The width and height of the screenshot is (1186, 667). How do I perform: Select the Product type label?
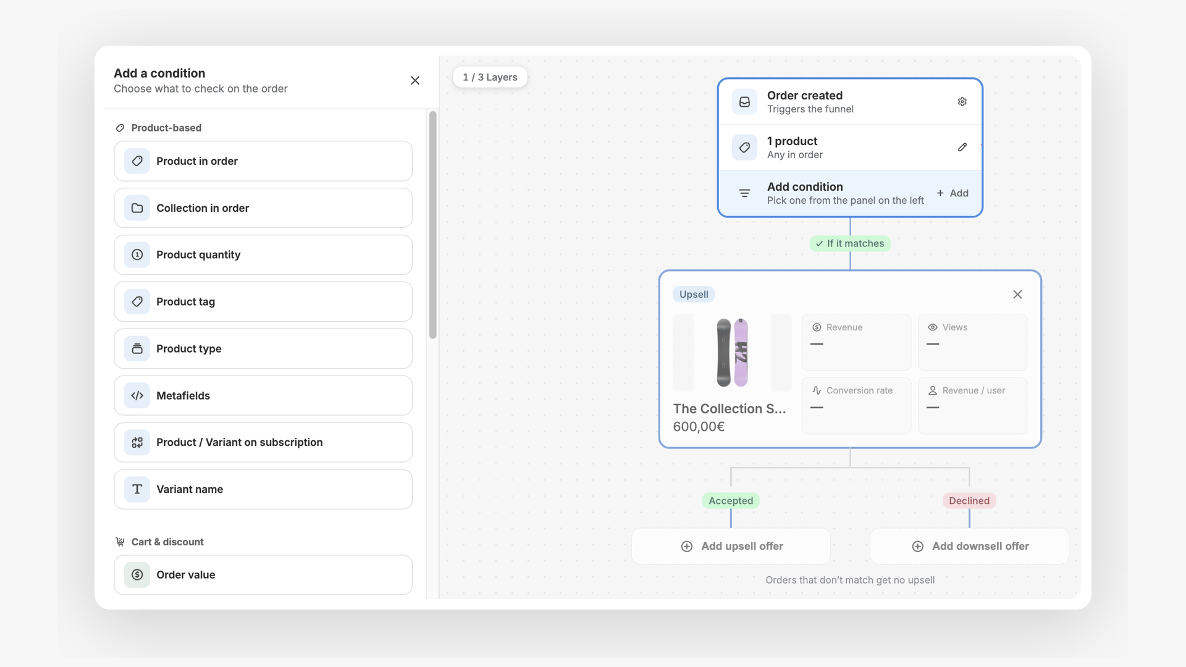(188, 348)
